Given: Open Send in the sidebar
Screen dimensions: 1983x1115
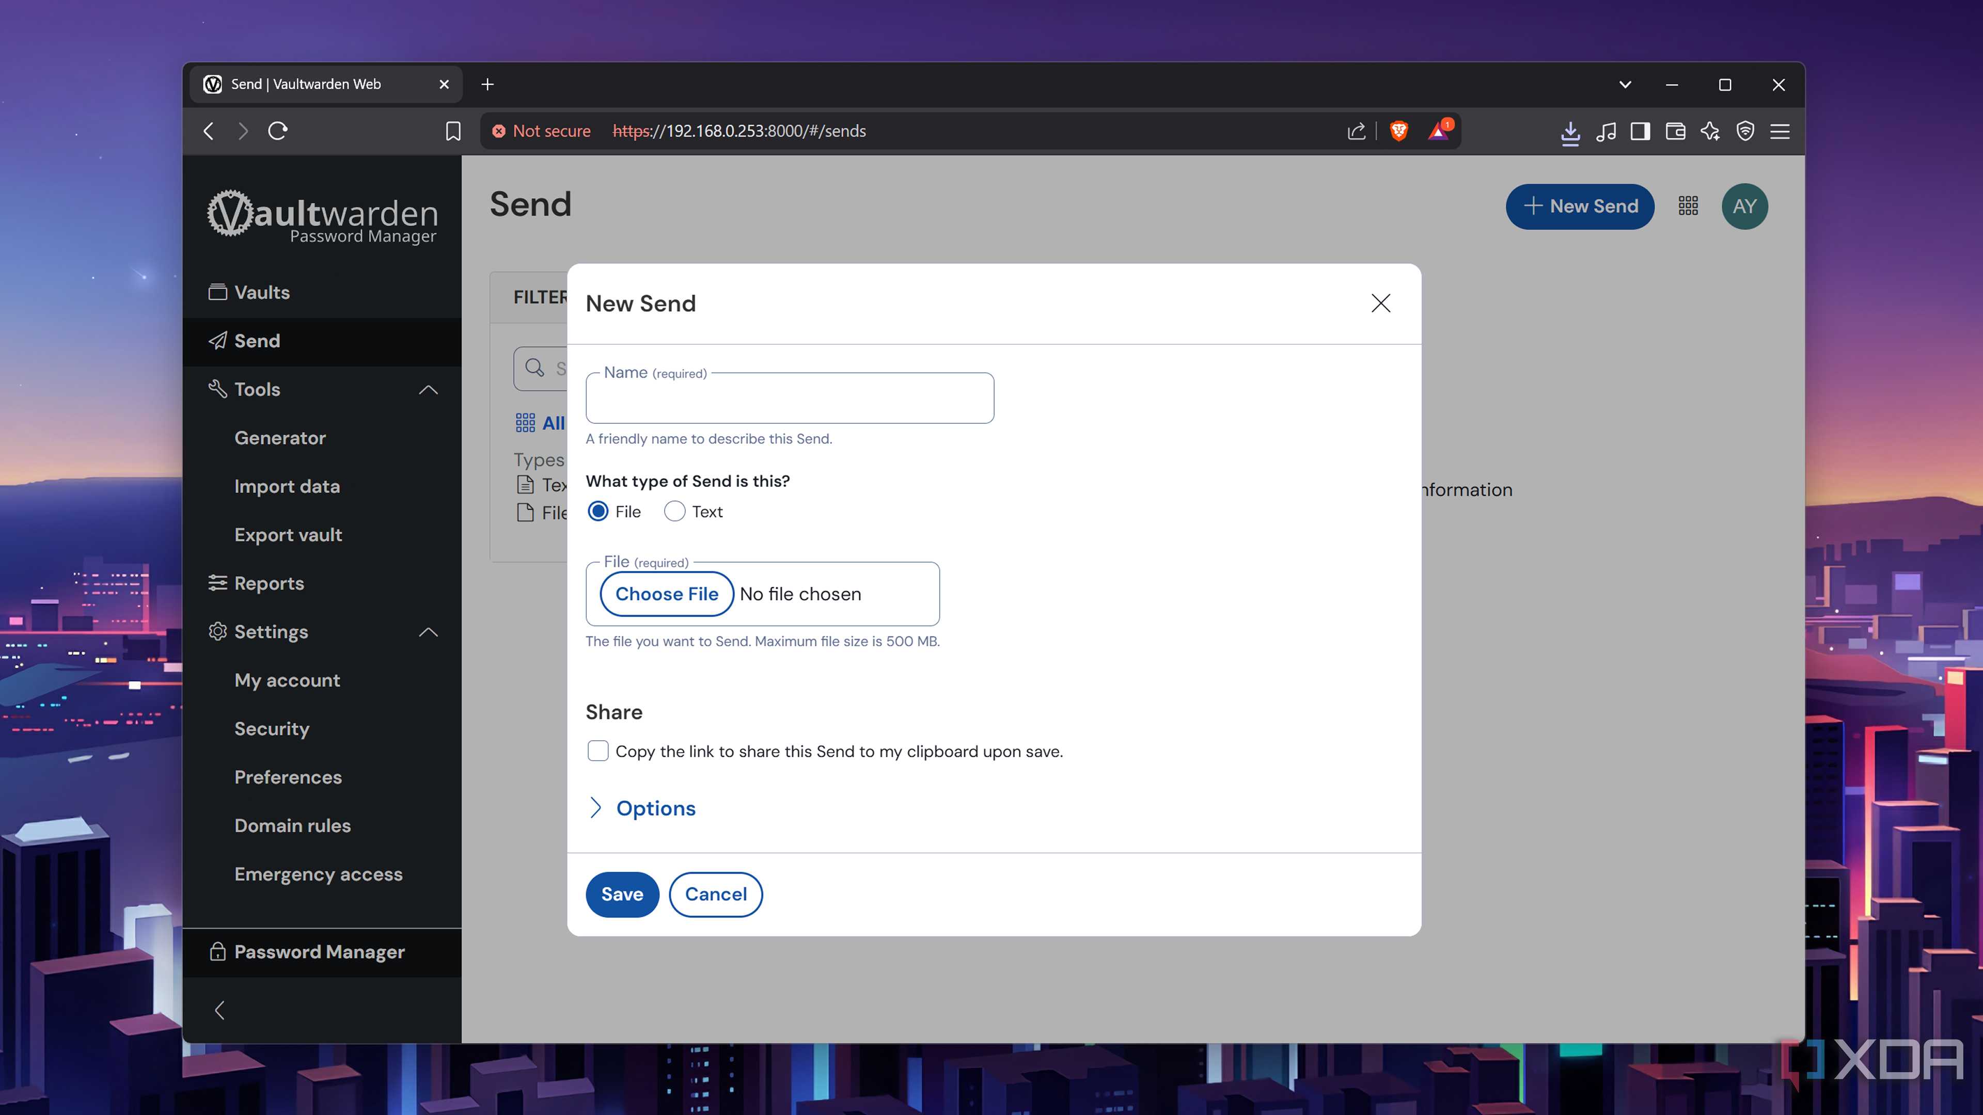Looking at the screenshot, I should 322,341.
